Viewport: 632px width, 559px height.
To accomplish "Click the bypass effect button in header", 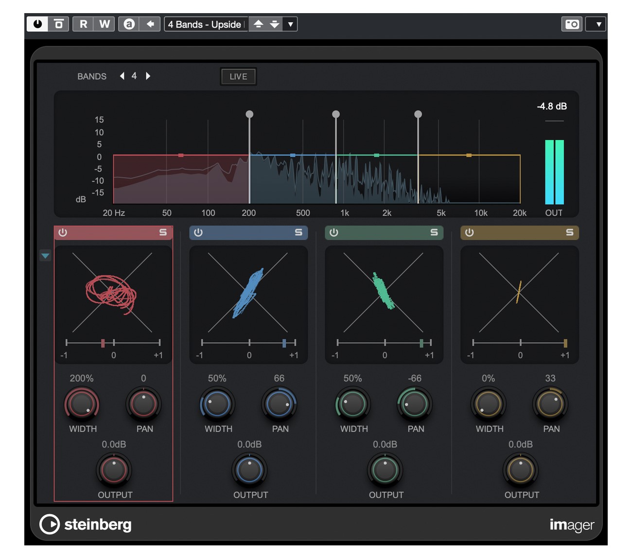I will [59, 24].
